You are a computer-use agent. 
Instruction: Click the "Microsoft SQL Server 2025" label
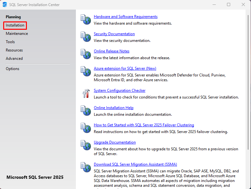point(35,177)
